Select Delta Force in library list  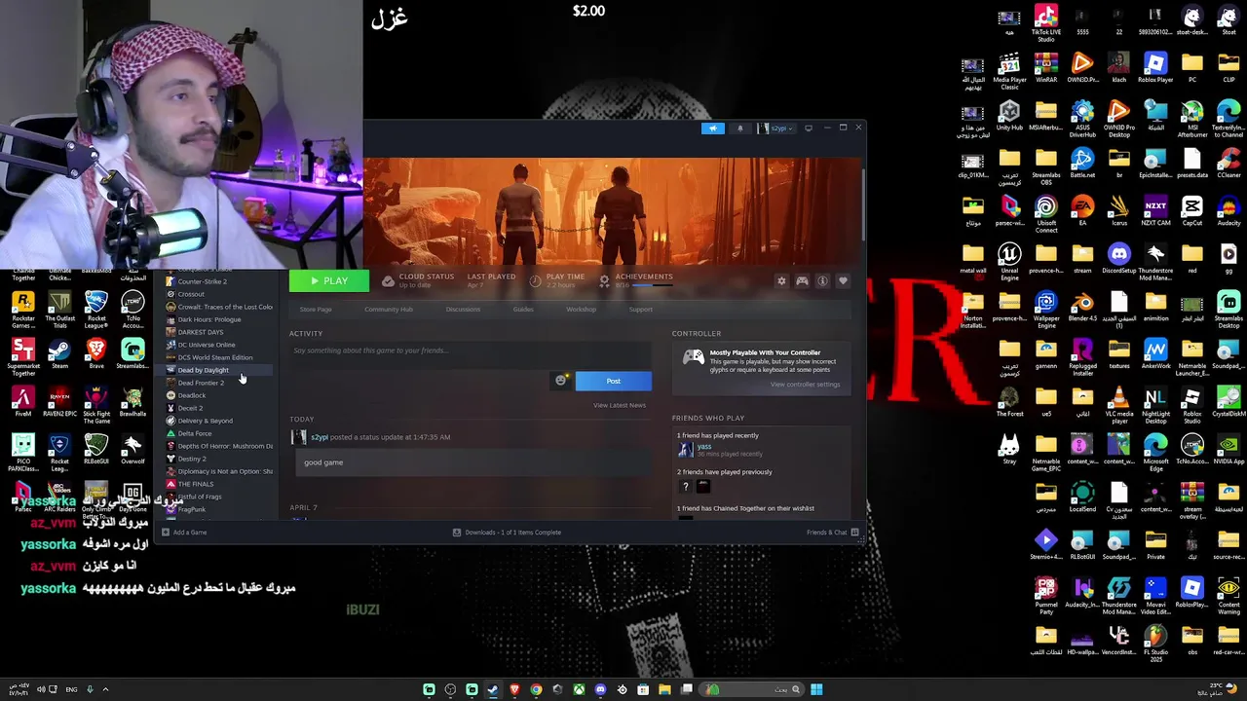coord(194,433)
